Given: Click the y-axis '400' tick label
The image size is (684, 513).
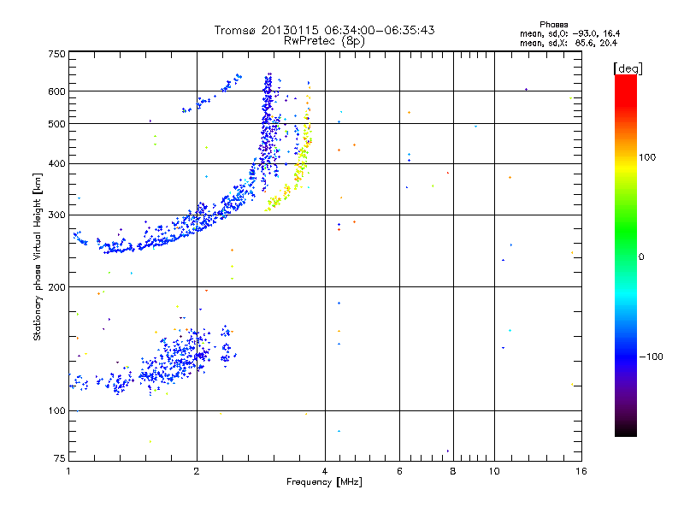Looking at the screenshot, I should click(56, 164).
